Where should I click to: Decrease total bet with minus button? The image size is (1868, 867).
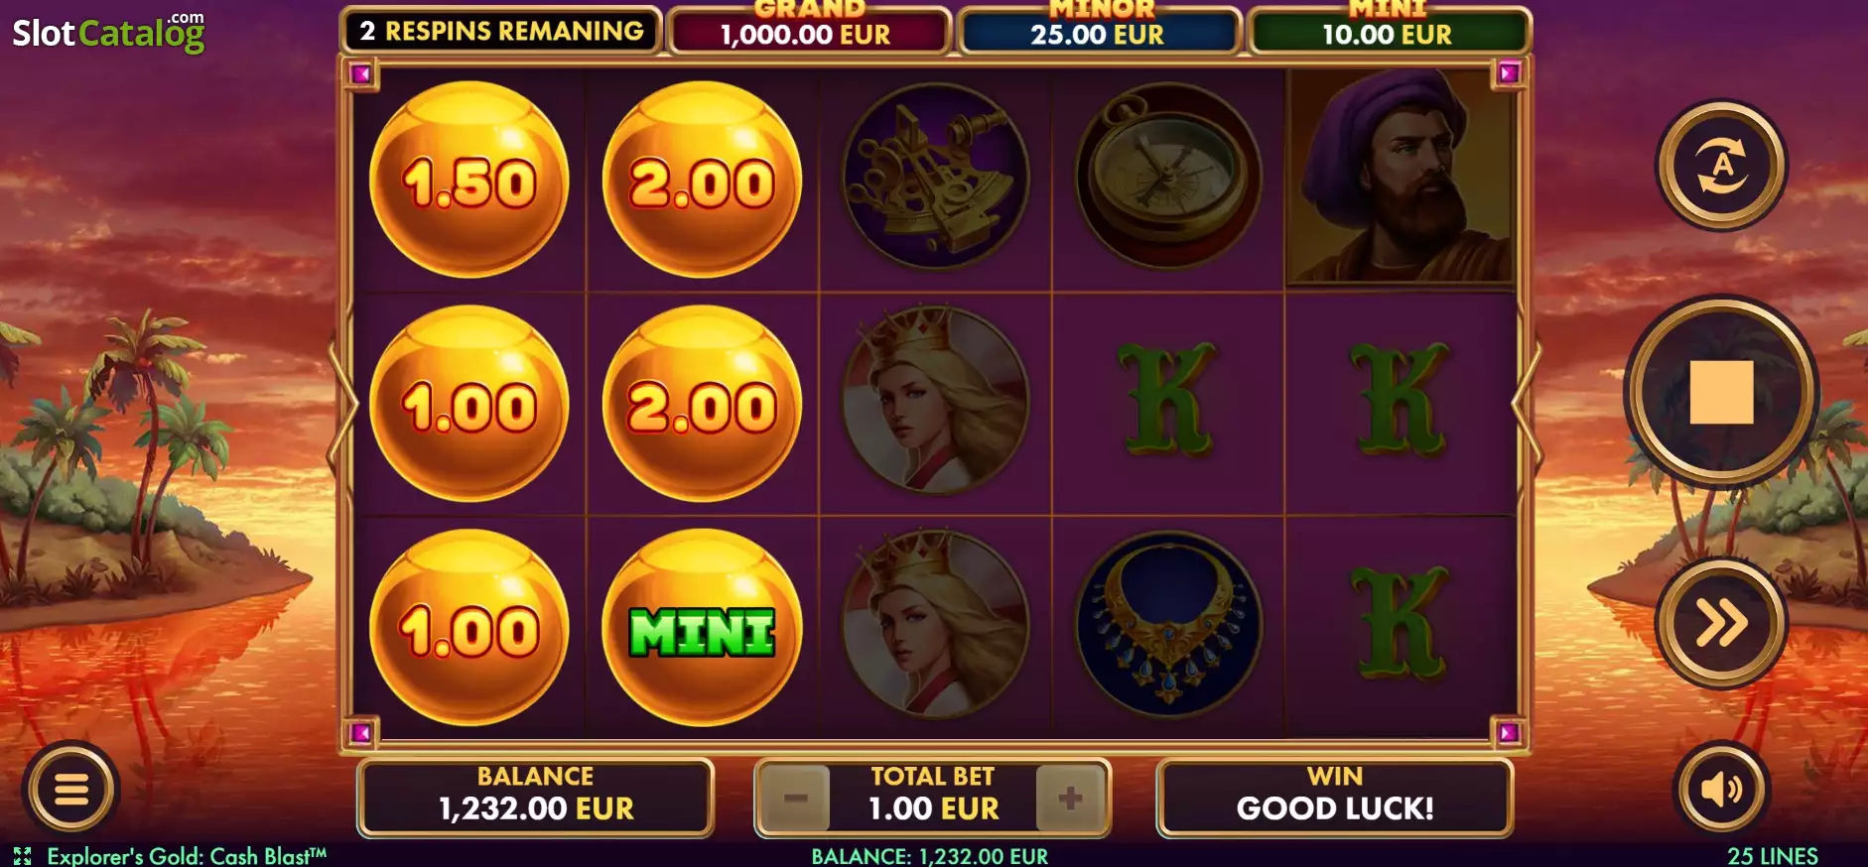(x=795, y=798)
